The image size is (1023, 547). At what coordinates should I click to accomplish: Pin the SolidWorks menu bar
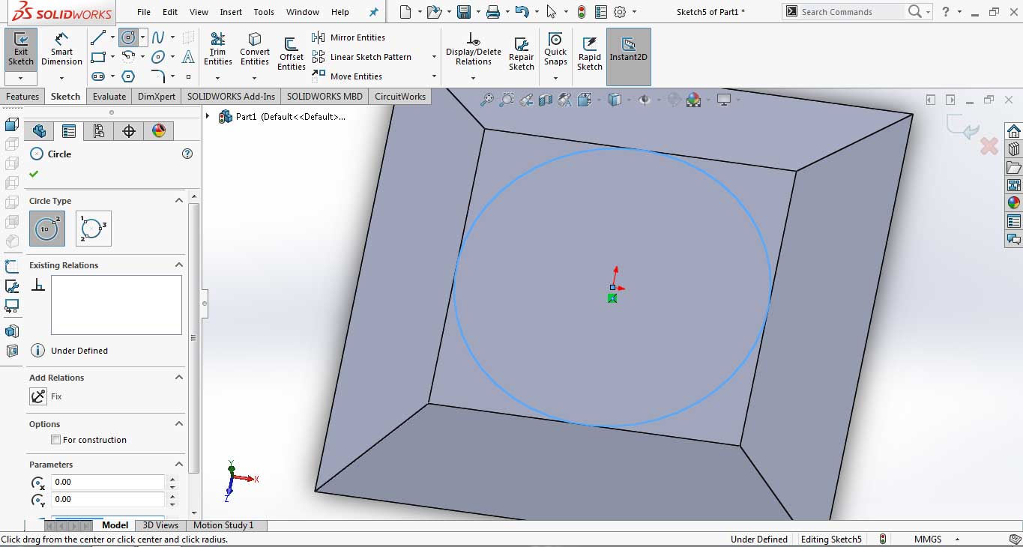tap(374, 12)
